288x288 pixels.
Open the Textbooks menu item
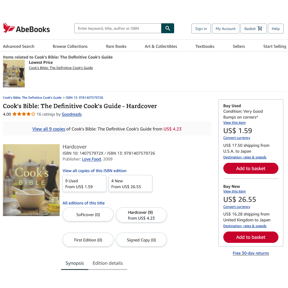[x=205, y=46]
